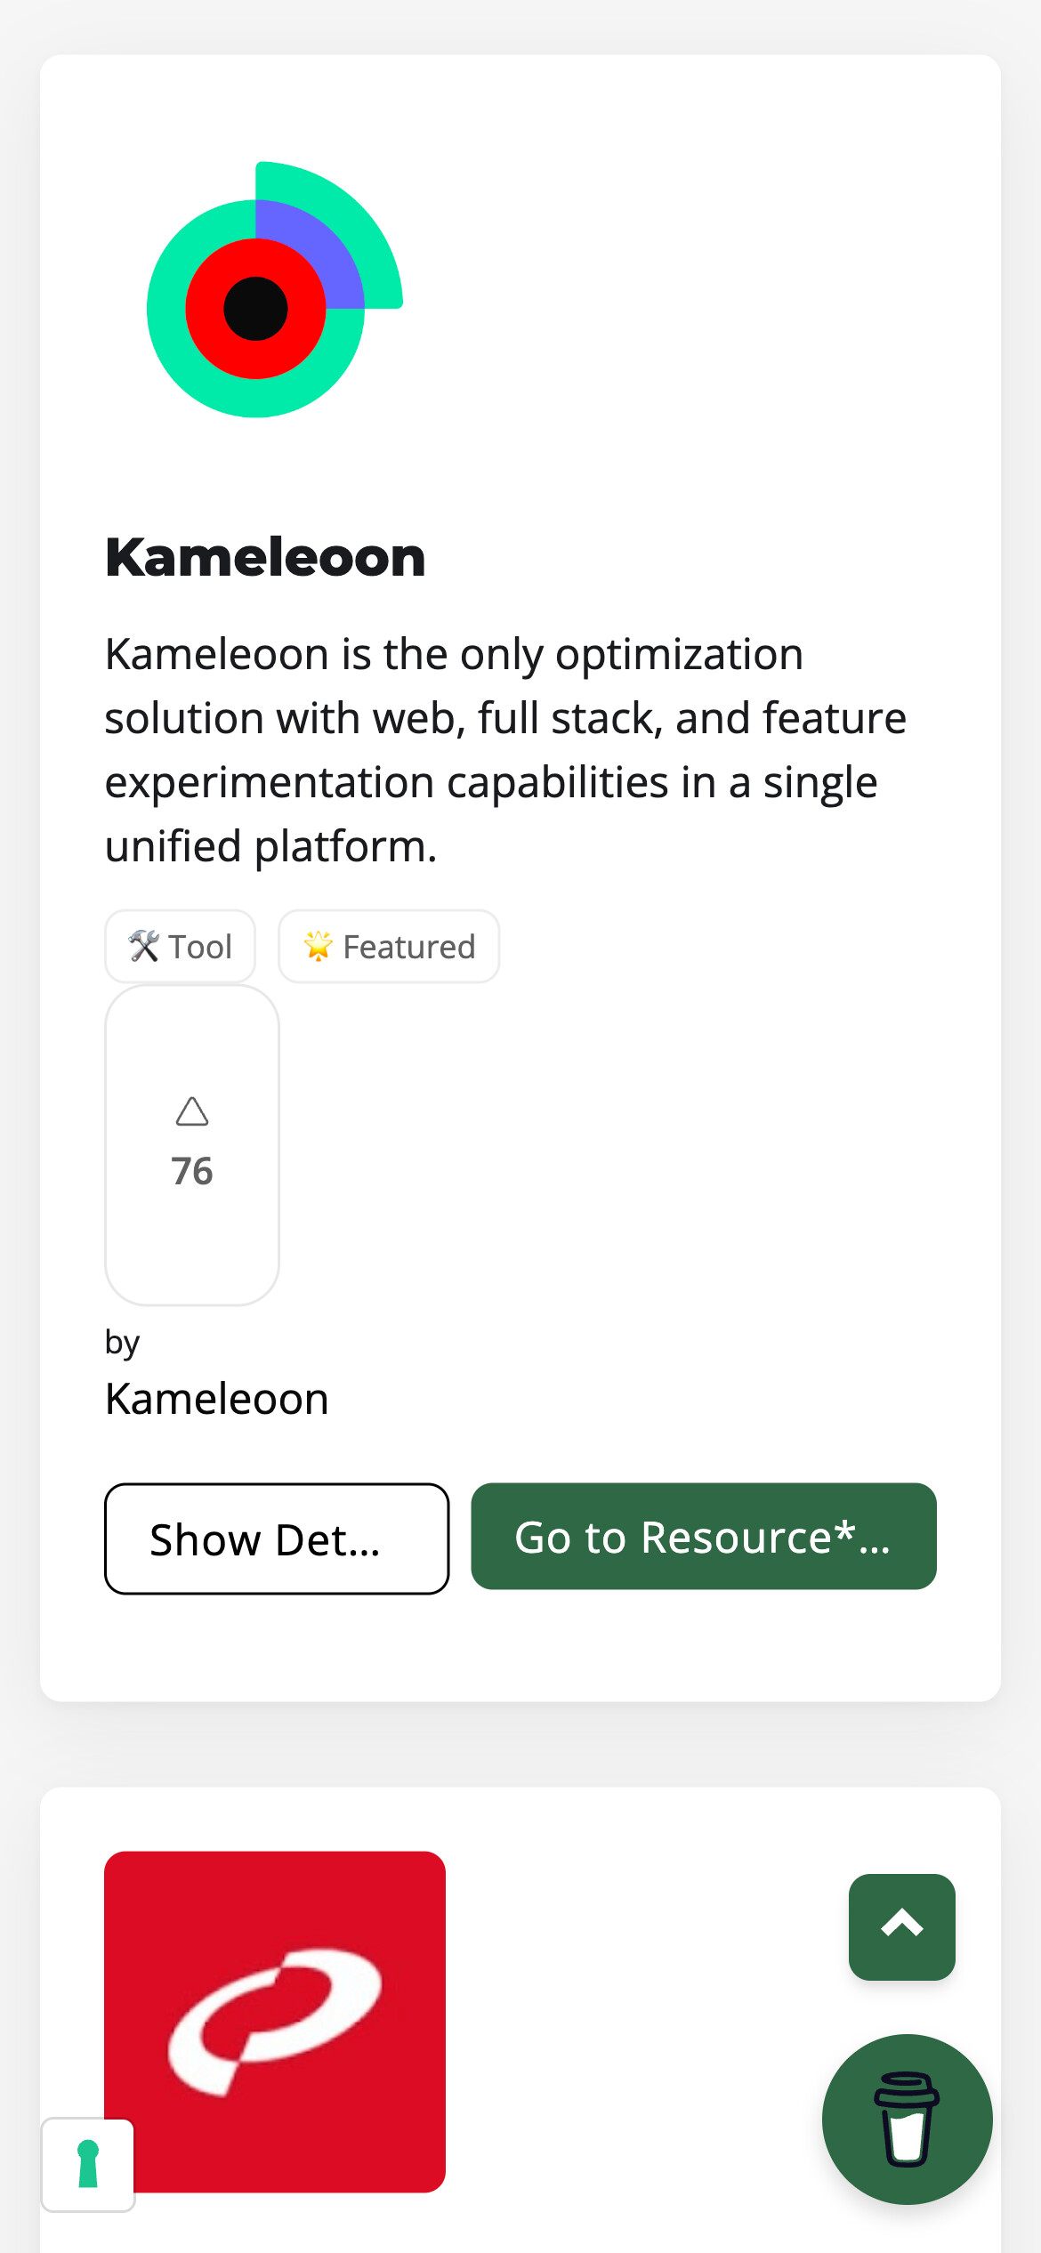
Task: Click the "by" label above the author name
Action: point(122,1342)
